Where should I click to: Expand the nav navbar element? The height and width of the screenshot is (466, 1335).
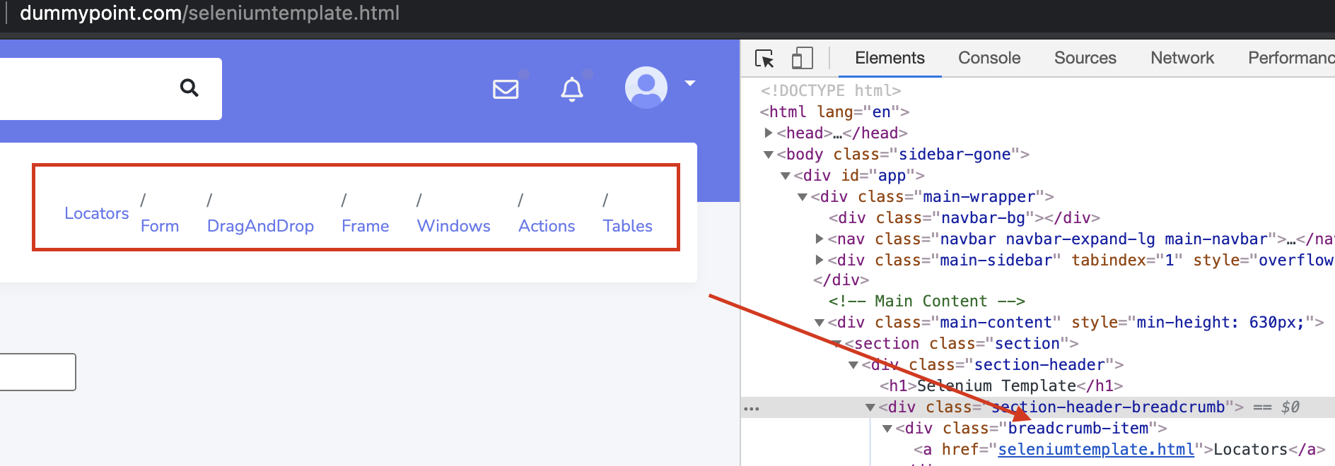[820, 239]
